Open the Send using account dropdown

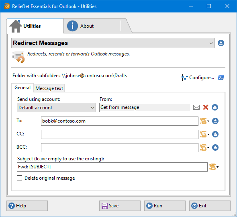56,108
